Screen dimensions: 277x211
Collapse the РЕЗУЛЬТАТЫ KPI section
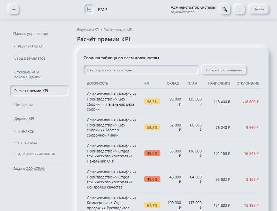31,46
